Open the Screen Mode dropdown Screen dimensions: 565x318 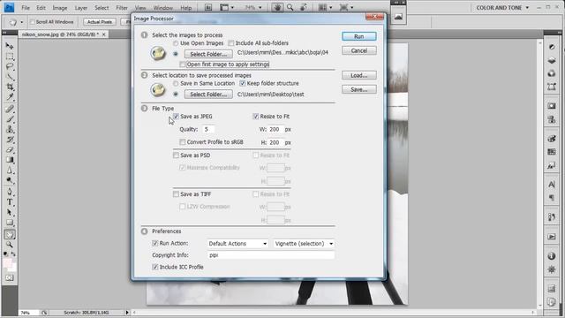[x=346, y=7]
